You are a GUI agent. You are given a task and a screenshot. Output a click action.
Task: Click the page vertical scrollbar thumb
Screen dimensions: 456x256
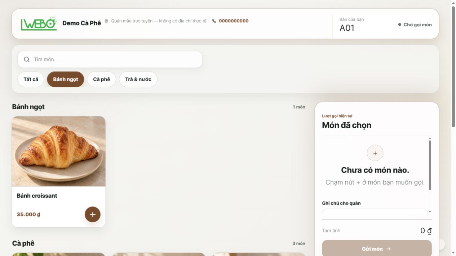pos(453,67)
